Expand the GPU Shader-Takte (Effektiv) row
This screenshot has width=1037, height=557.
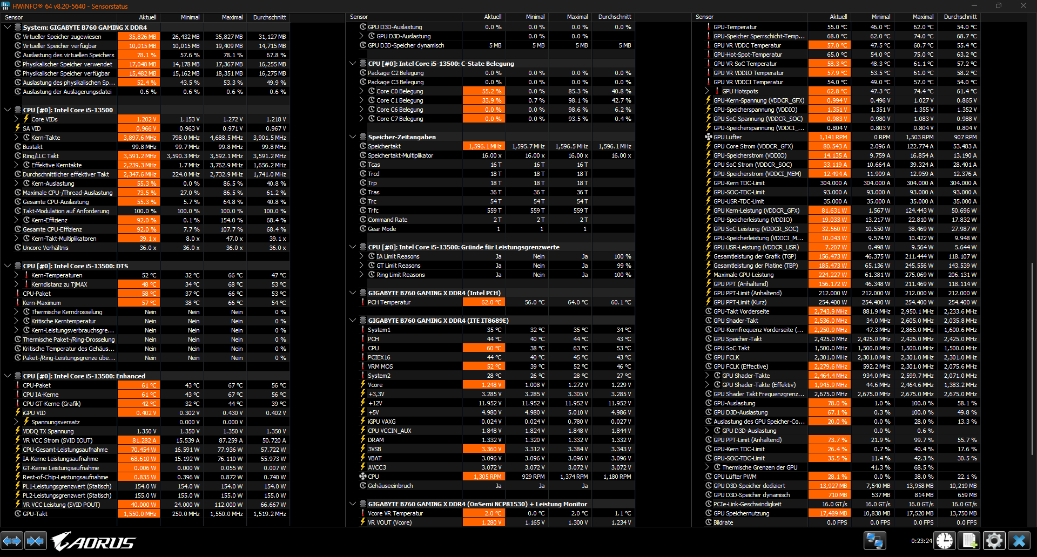tap(707, 385)
